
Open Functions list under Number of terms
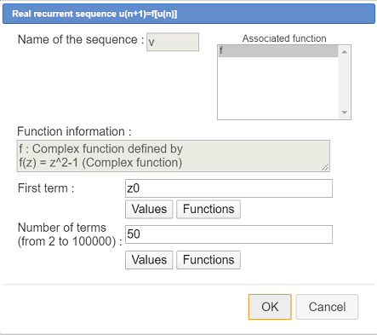[208, 260]
